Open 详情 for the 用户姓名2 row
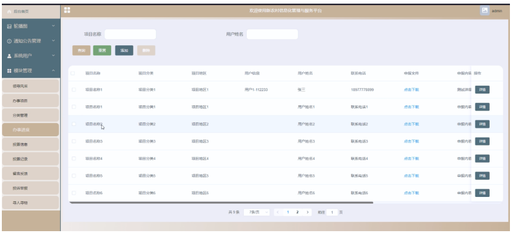 (482, 124)
